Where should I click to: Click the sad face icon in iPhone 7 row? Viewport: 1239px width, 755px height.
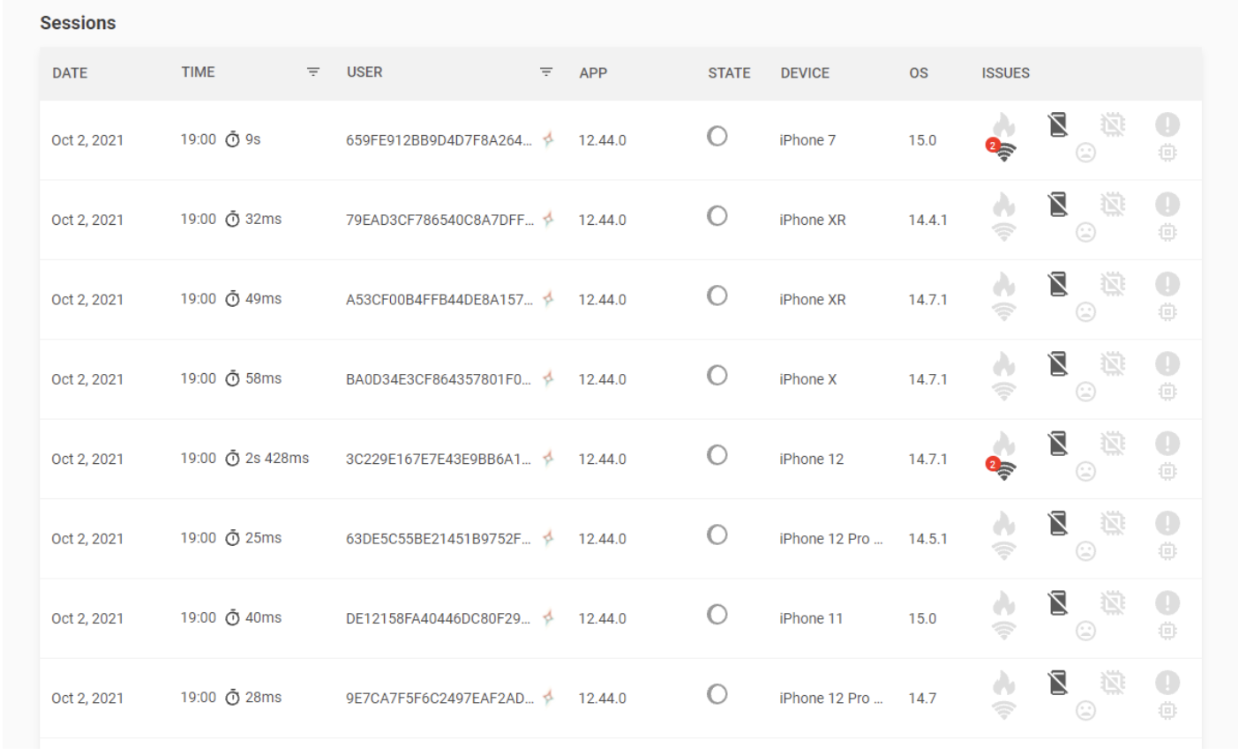coord(1085,153)
